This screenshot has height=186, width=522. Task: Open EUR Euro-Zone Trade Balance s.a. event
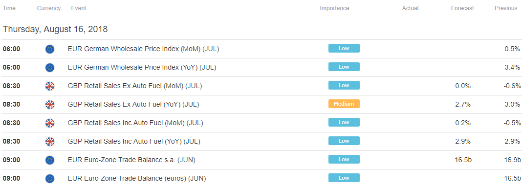click(x=131, y=160)
